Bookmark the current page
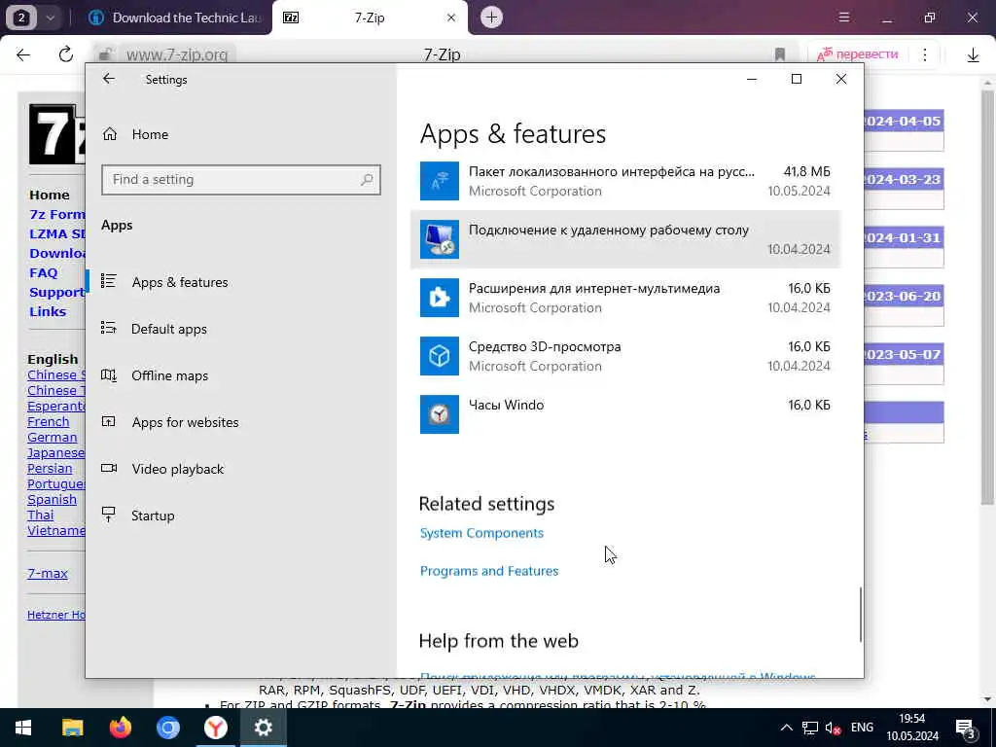The width and height of the screenshot is (996, 747). pyautogui.click(x=780, y=54)
